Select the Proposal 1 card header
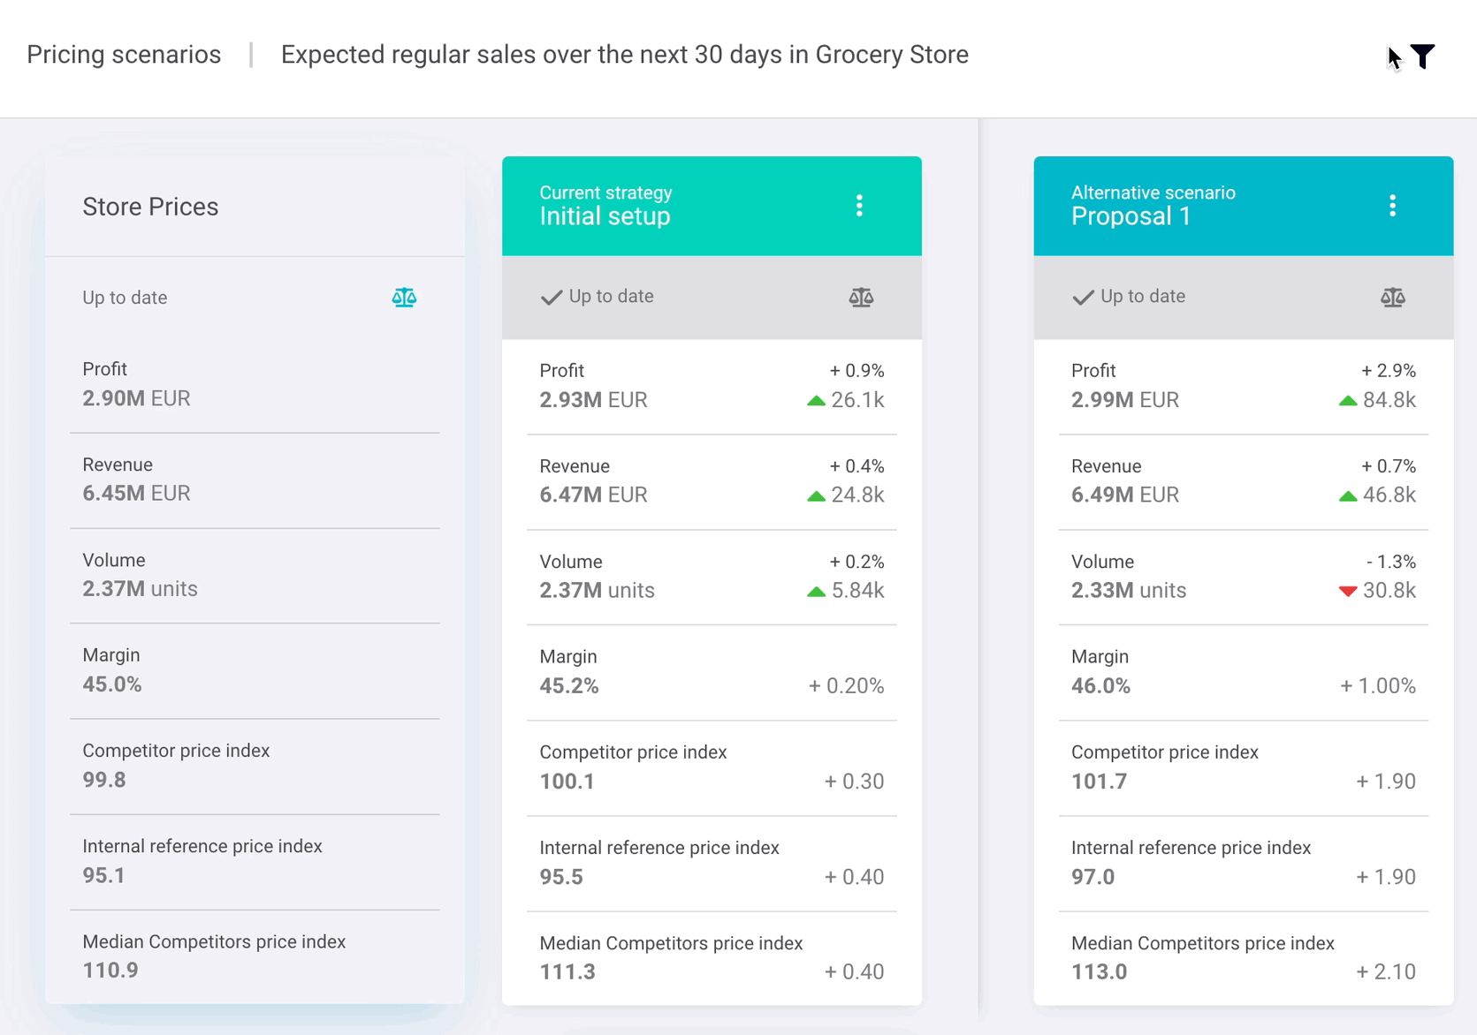 click(x=1244, y=206)
